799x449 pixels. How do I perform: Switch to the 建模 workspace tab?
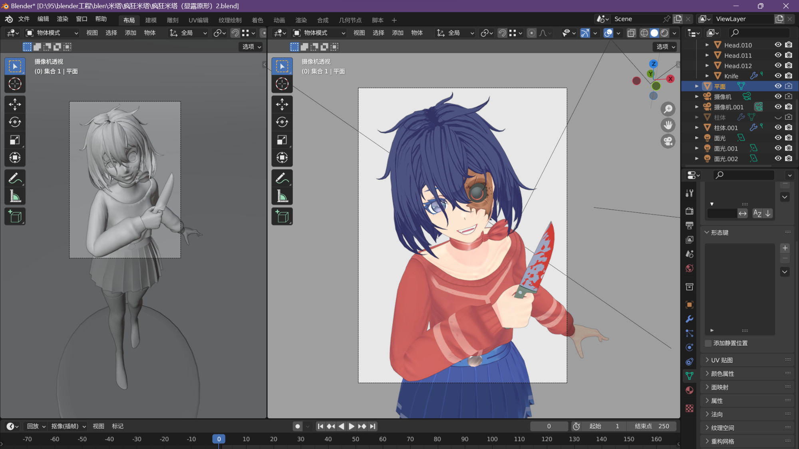151,20
